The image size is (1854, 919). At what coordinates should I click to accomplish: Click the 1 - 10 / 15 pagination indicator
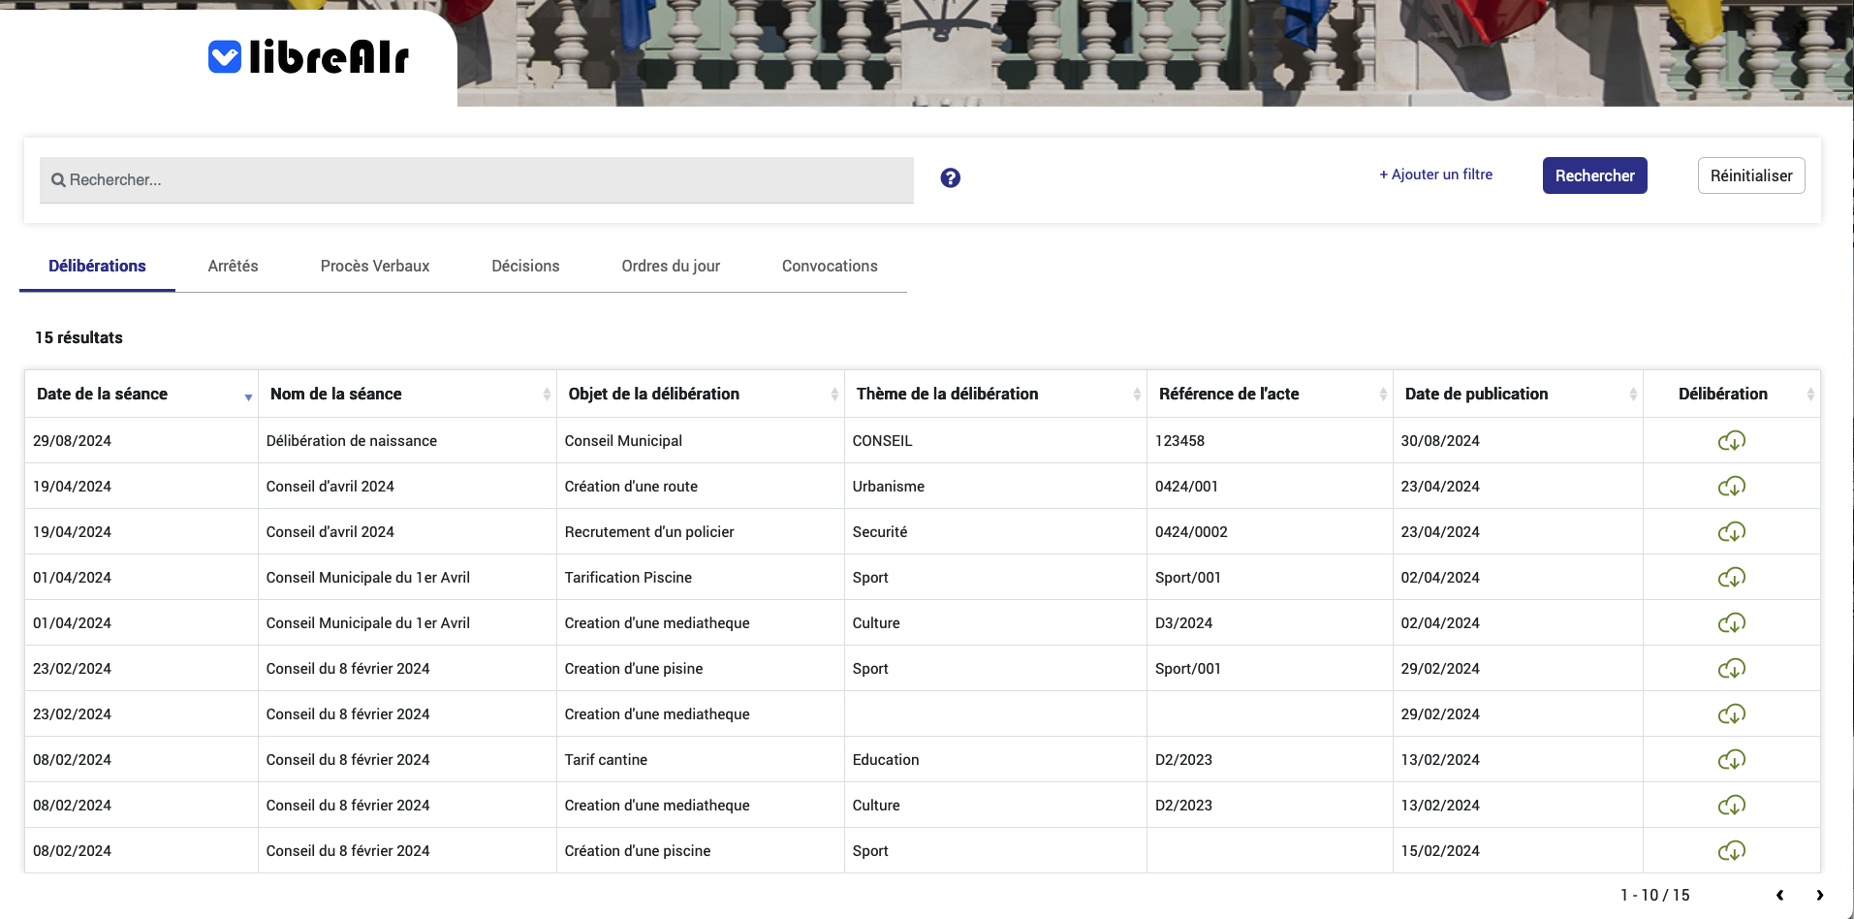[1654, 895]
